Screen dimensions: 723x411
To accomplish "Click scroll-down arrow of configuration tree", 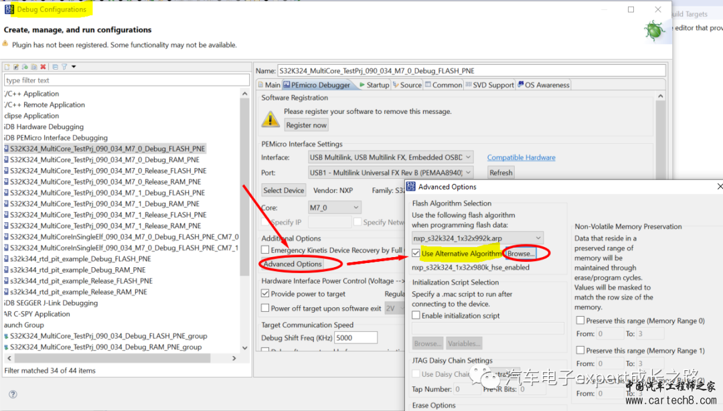I will pyautogui.click(x=245, y=348).
